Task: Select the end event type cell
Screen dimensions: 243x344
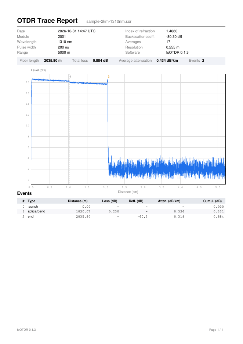Action: point(30,216)
